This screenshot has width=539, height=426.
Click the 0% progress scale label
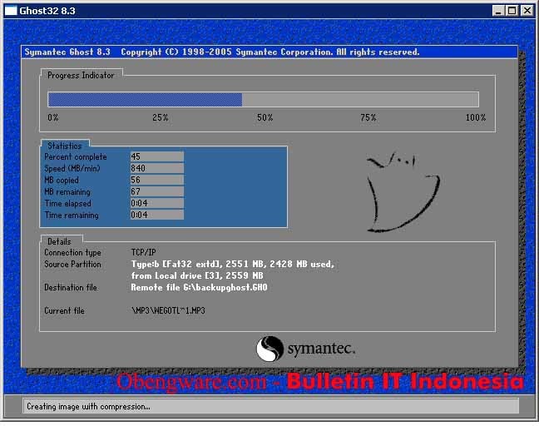(x=53, y=117)
